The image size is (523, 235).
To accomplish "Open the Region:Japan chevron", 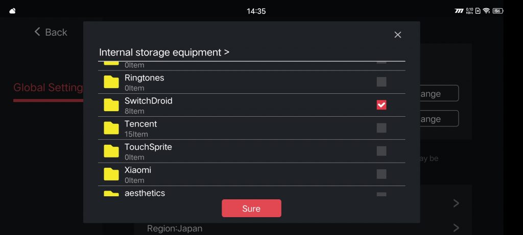I will [x=456, y=228].
